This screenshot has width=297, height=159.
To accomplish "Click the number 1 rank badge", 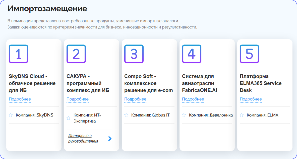I will pos(18,54).
